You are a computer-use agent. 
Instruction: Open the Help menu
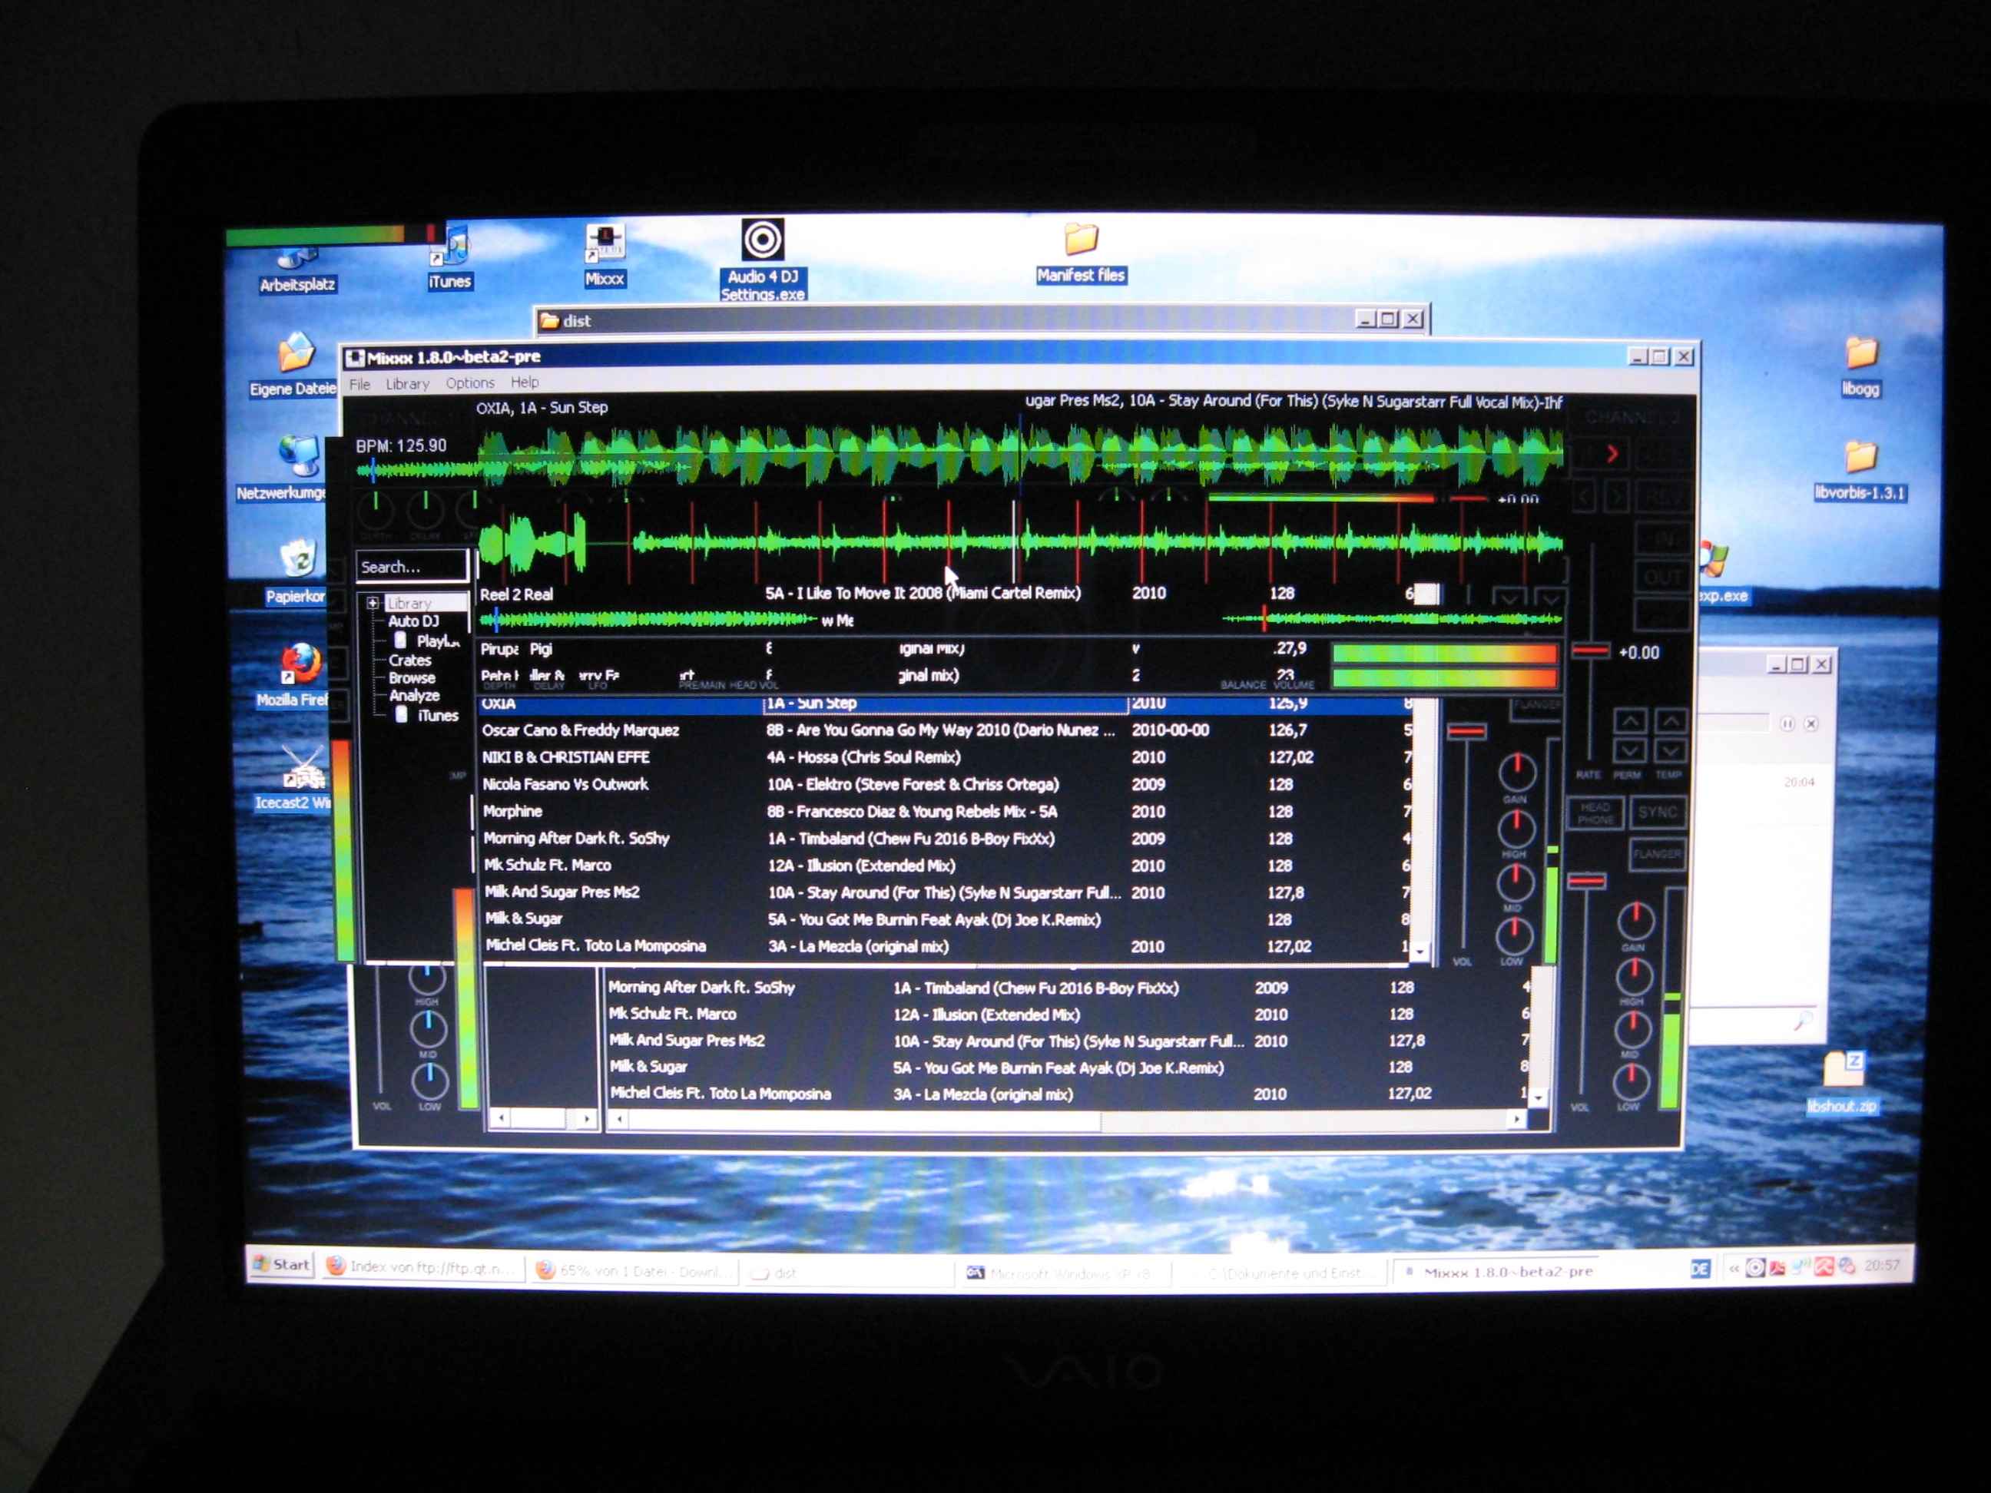524,382
